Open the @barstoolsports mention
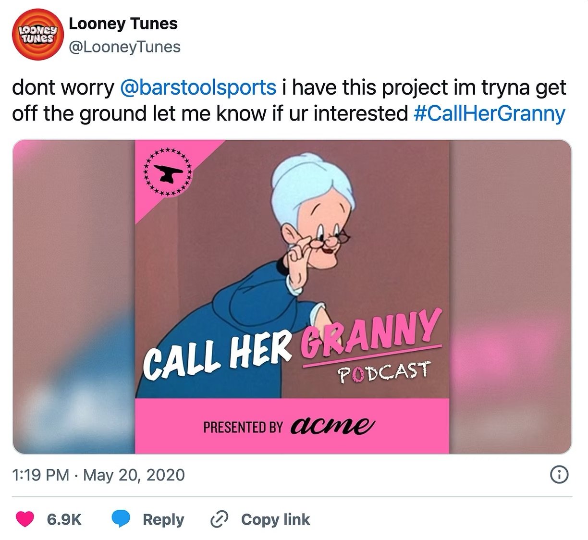588x540 pixels. [x=197, y=87]
